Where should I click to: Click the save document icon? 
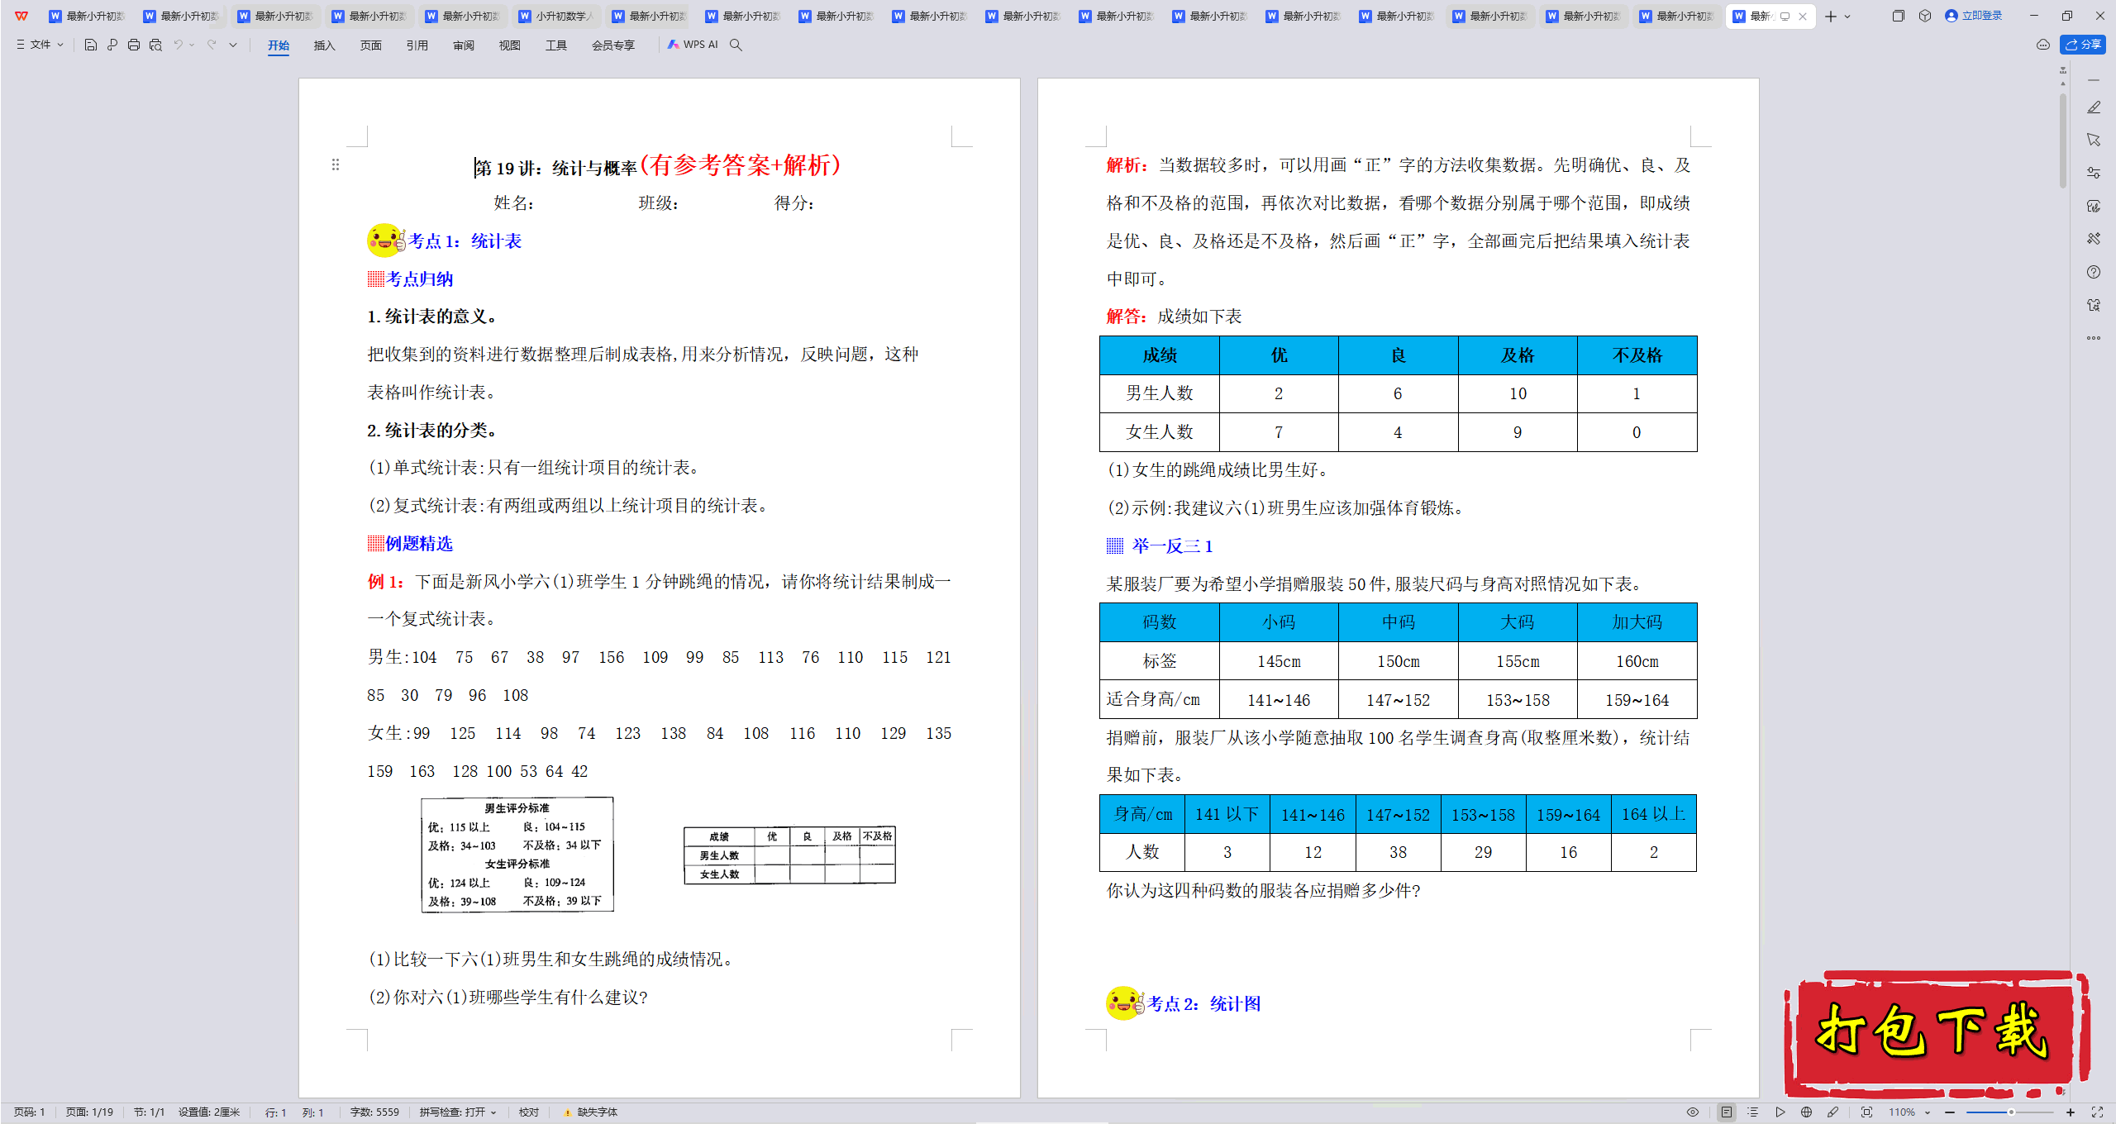point(91,45)
